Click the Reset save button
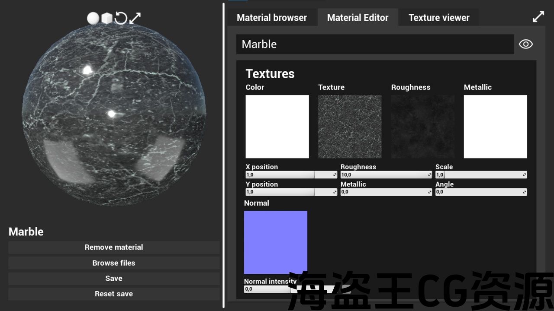554x311 pixels. (114, 294)
